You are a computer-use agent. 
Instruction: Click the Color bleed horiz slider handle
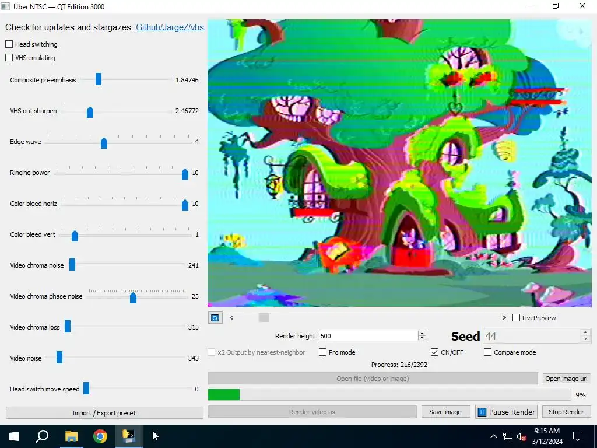coord(185,205)
